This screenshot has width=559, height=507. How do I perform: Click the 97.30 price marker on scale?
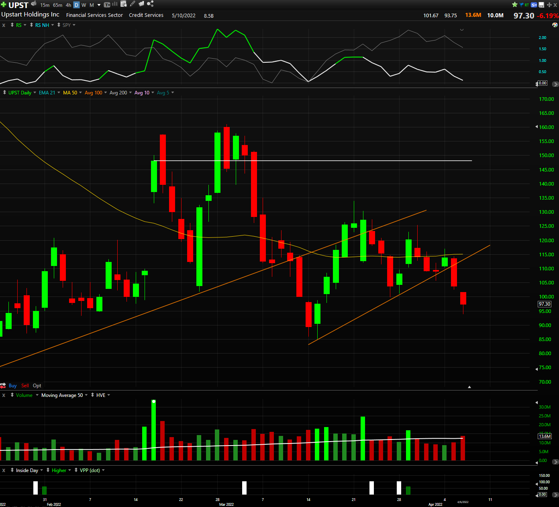click(x=545, y=304)
